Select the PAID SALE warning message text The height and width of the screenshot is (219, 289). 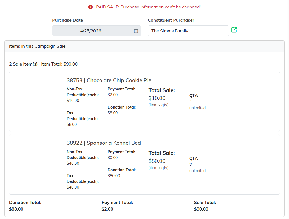(x=148, y=7)
